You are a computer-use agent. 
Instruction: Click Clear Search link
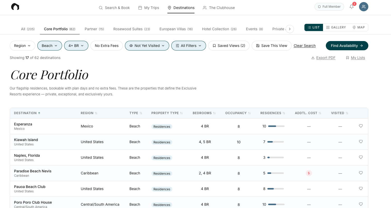304,46
